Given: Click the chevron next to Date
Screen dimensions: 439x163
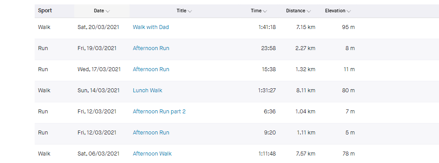Looking at the screenshot, I should point(108,11).
